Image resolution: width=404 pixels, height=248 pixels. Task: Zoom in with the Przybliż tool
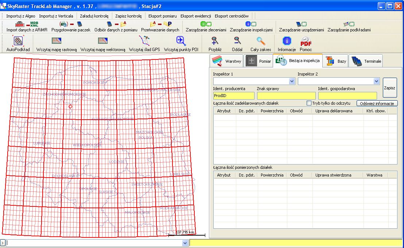click(x=215, y=40)
